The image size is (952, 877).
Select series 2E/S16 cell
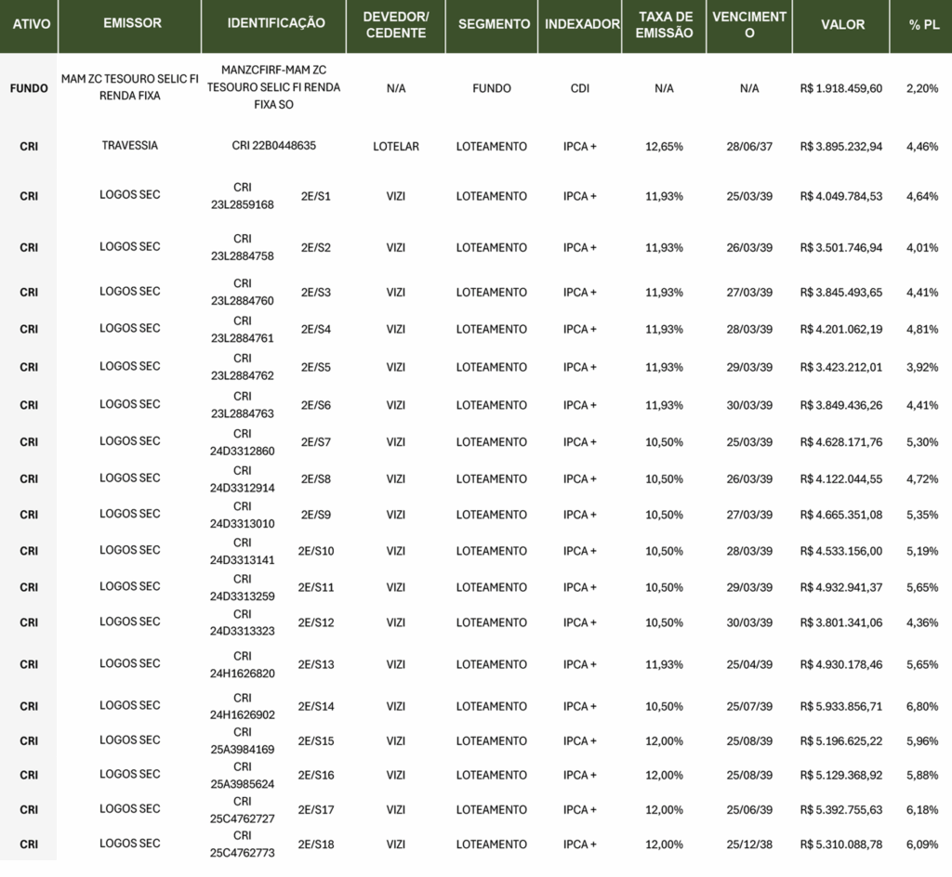[316, 775]
